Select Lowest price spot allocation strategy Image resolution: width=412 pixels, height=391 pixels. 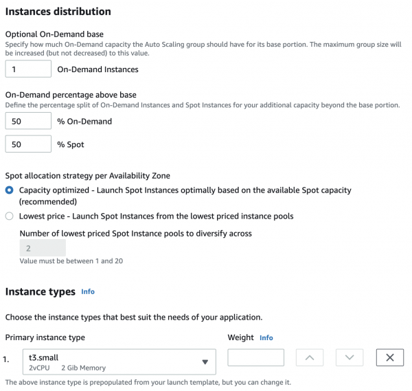(9, 216)
